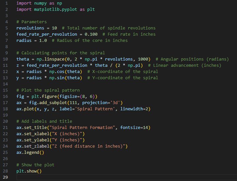This screenshot has width=237, height=181.
Task: Click 'fontsize=14' on line 21
Action: pyautogui.click(x=134, y=128)
